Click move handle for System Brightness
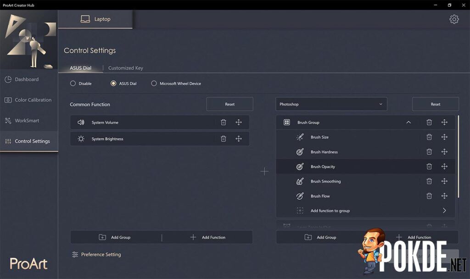 (239, 139)
